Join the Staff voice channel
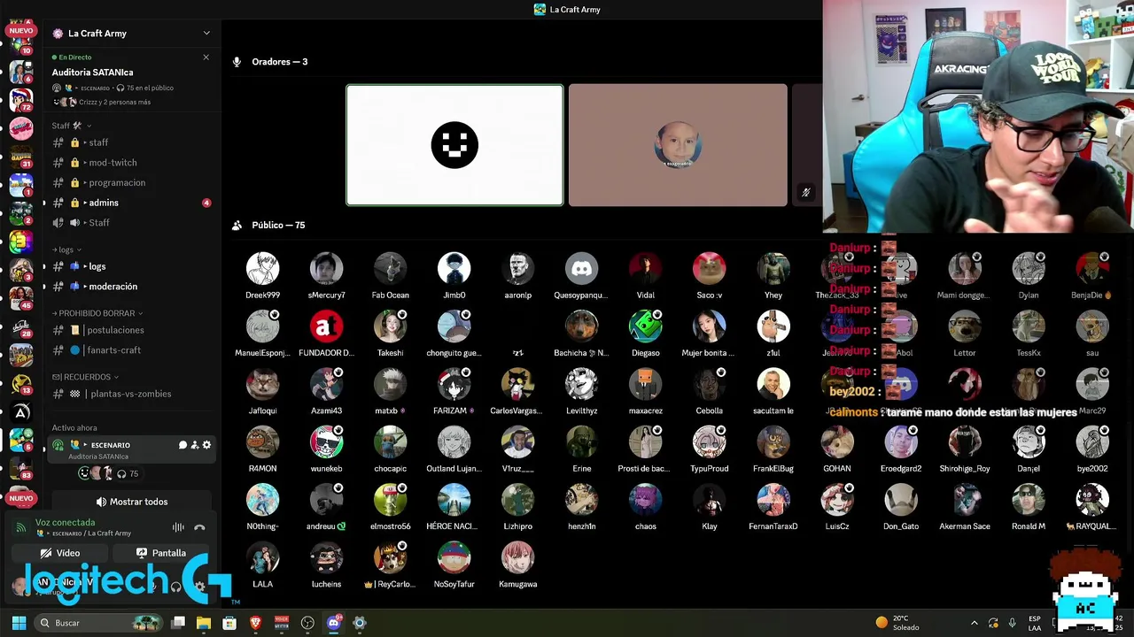The height and width of the screenshot is (637, 1134). pos(131,223)
